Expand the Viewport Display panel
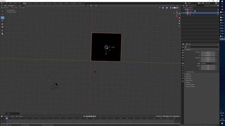The image size is (225, 126). 189,84
